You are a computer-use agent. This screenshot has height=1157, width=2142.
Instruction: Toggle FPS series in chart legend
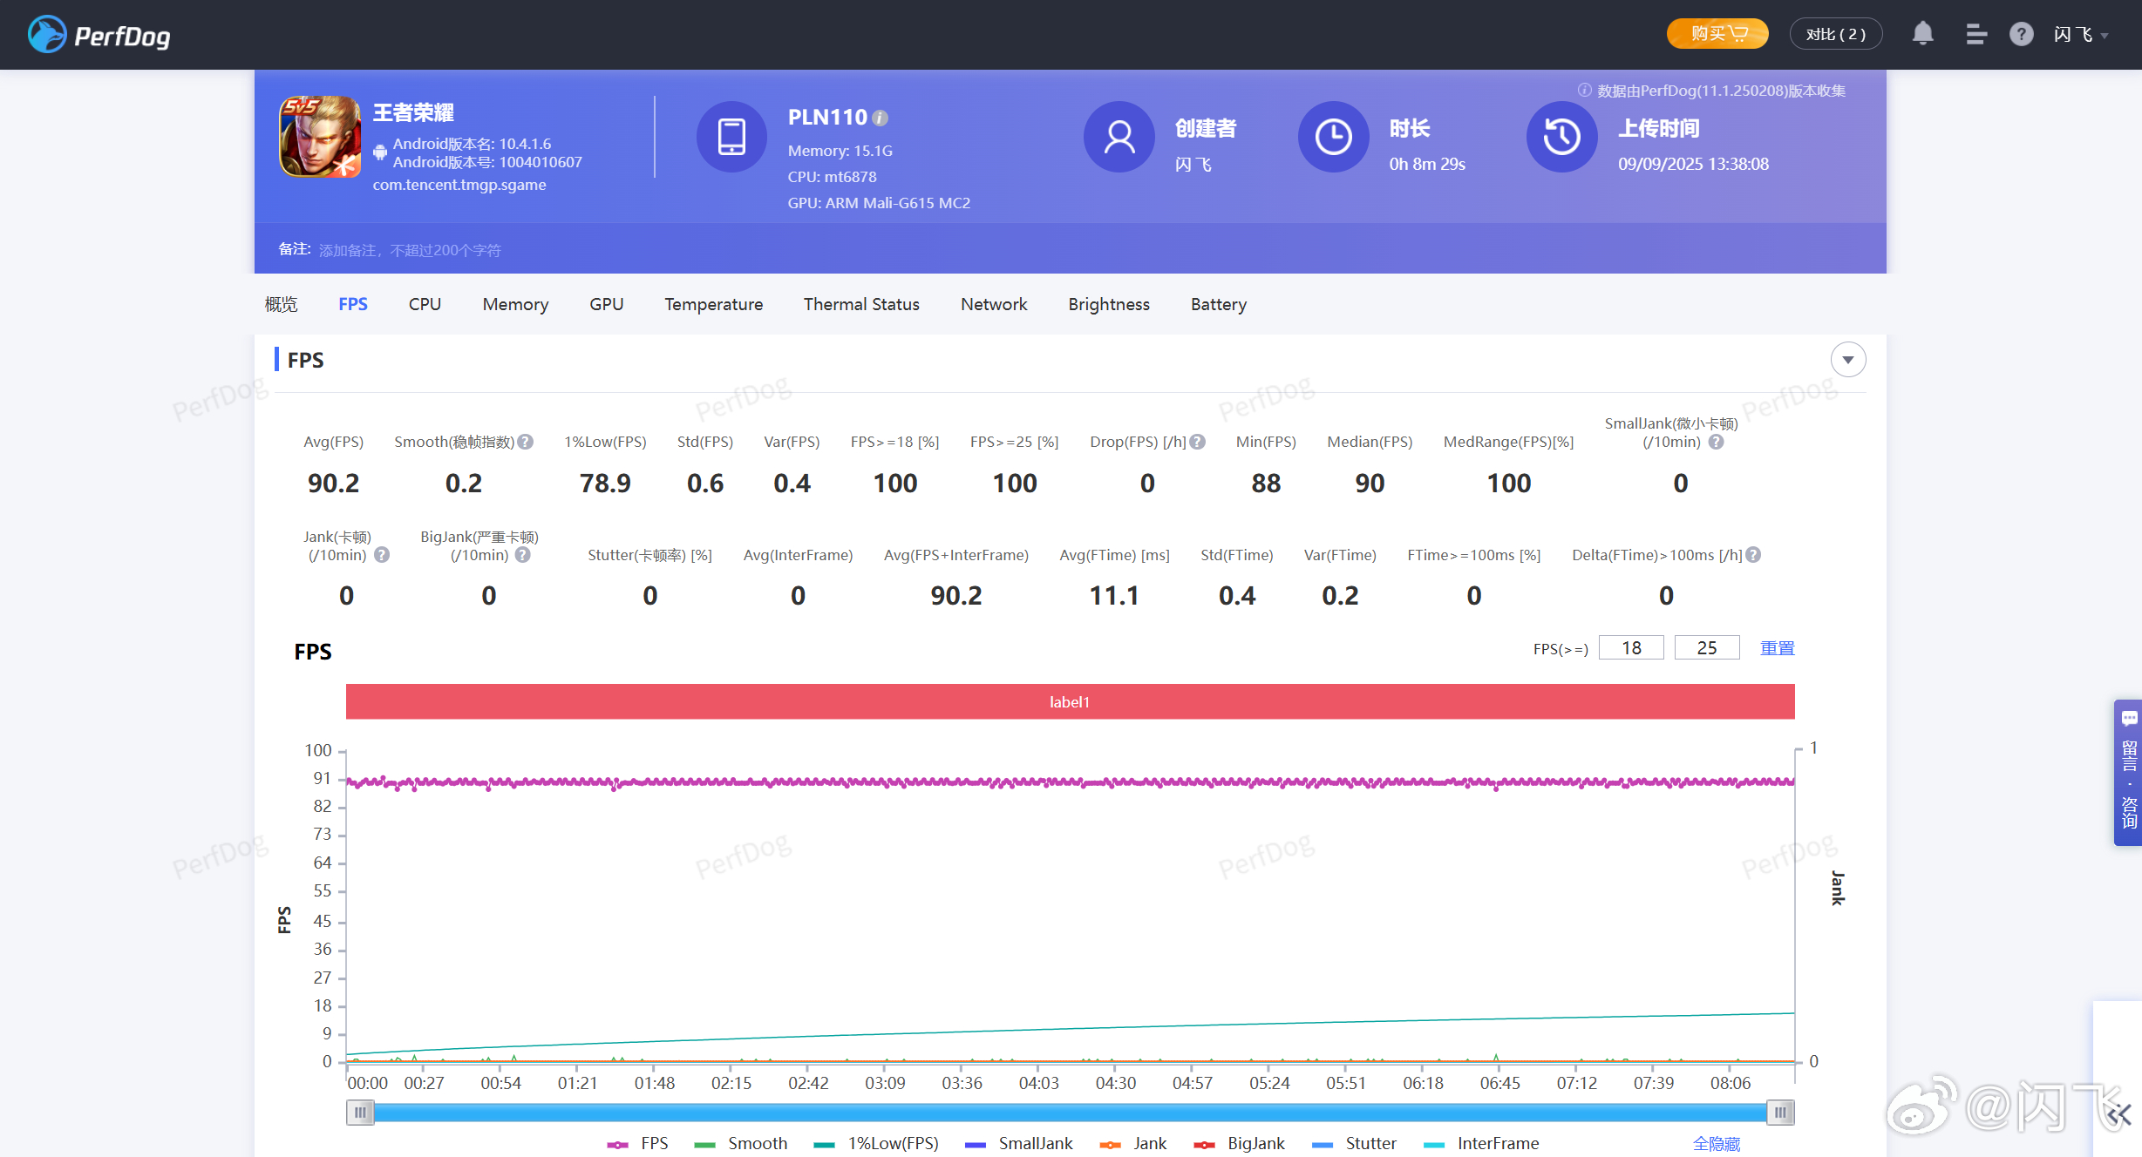point(637,1143)
